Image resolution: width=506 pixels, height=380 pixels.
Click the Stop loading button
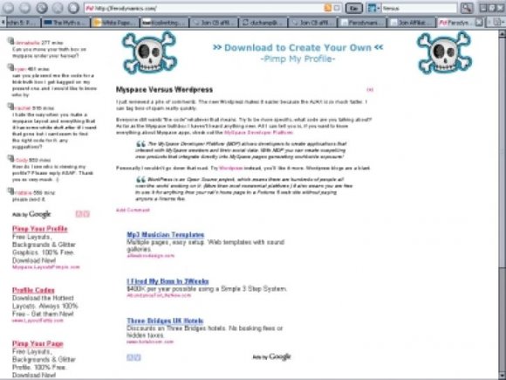[58, 8]
